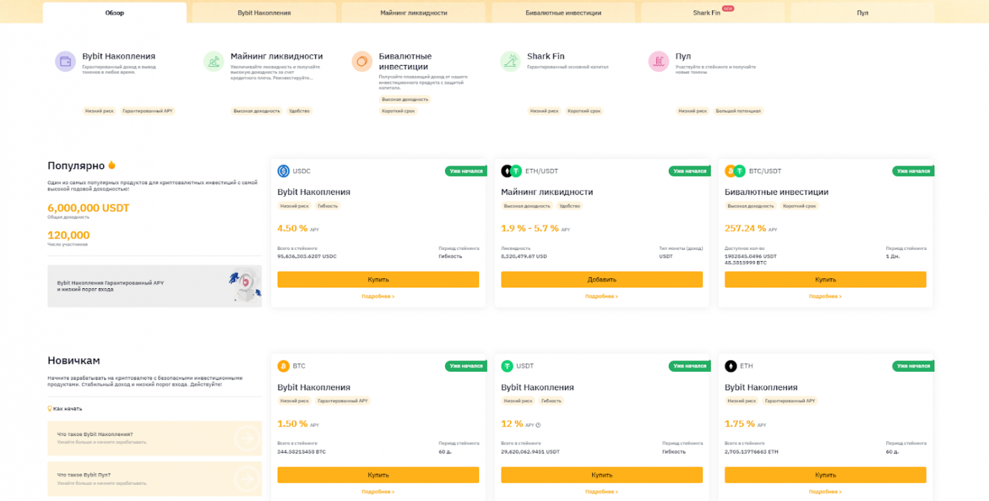Image resolution: width=989 pixels, height=501 pixels.
Task: Click the Пул overview heading
Action: tap(683, 56)
